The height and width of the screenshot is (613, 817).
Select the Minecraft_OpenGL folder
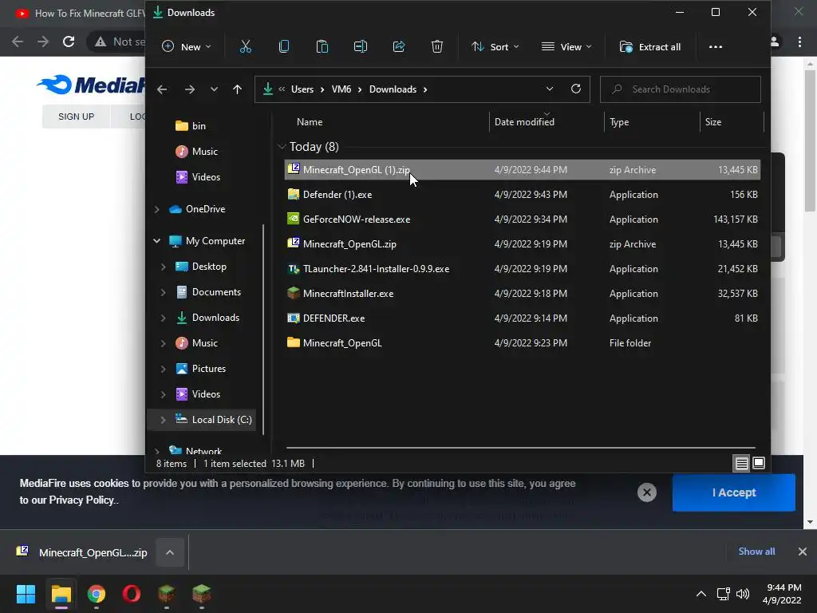coord(522,343)
